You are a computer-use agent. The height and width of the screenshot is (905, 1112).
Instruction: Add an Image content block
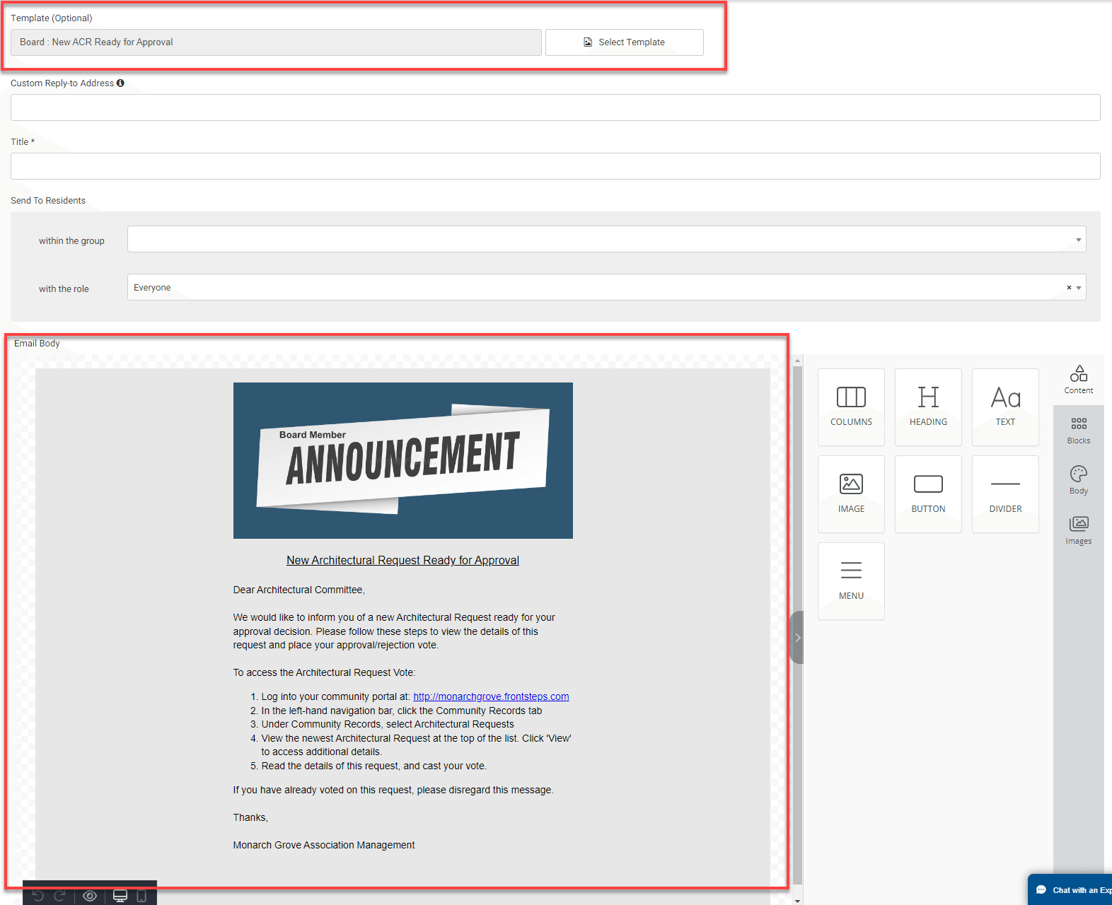[851, 494]
